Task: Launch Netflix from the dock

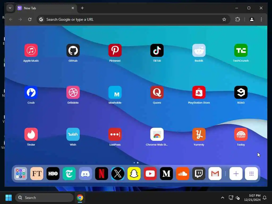Action: (101, 174)
